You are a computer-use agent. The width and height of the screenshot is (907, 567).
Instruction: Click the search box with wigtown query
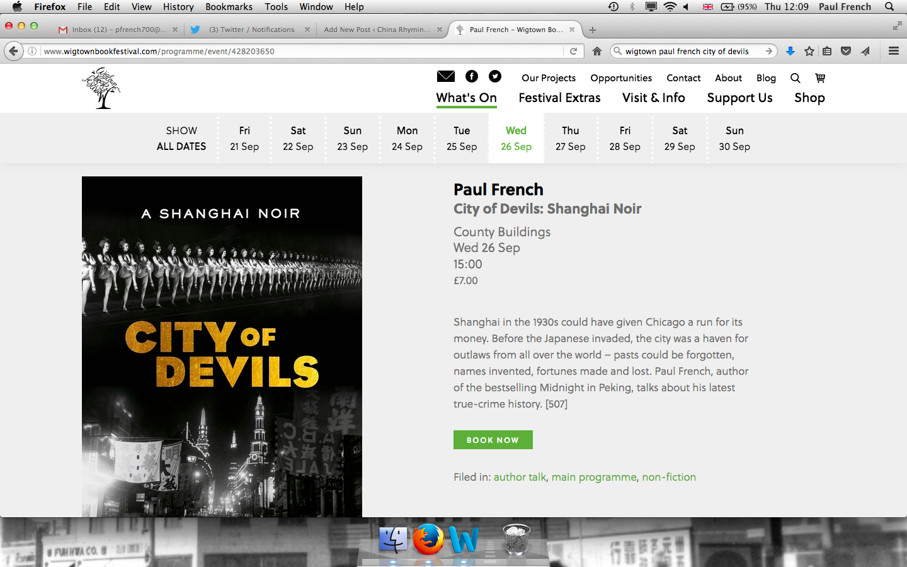click(693, 51)
